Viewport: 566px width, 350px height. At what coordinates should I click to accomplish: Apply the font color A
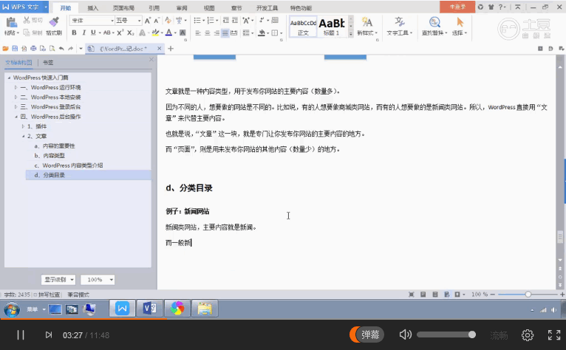[x=168, y=32]
